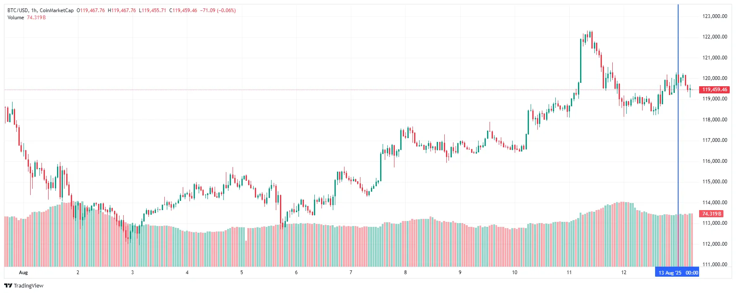Click the 111,000.00 price axis label
The width and height of the screenshot is (736, 293).
(x=715, y=265)
